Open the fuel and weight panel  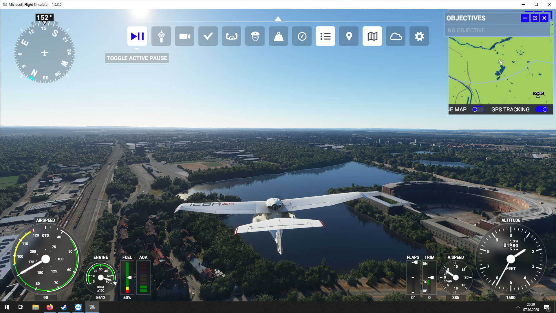278,36
